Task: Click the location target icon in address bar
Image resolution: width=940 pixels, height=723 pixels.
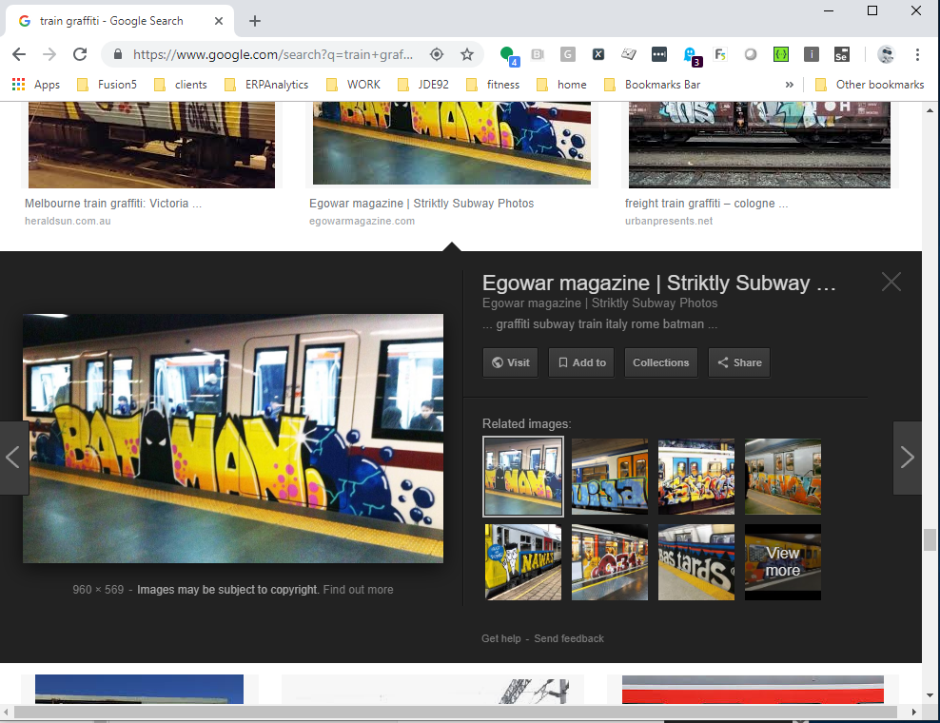Action: [x=437, y=54]
